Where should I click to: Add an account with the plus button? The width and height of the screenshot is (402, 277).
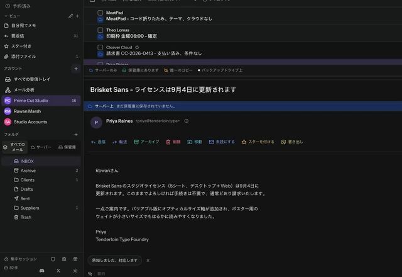[76, 69]
